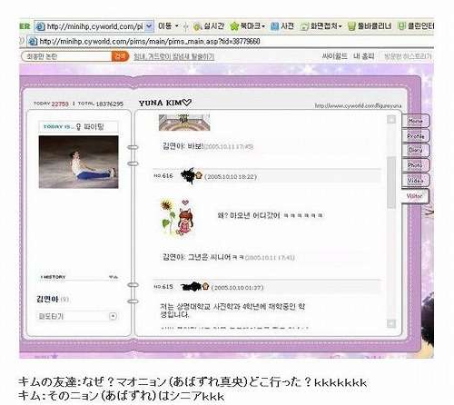Click the page icon in address bar
The image size is (454, 405).
(x=40, y=26)
